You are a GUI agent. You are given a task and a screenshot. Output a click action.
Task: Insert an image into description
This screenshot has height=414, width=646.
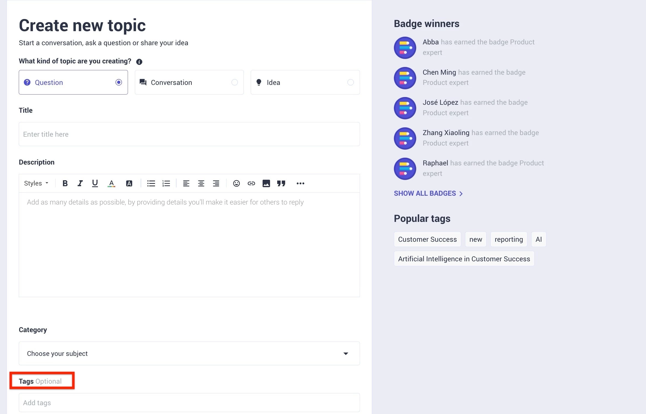tap(266, 183)
